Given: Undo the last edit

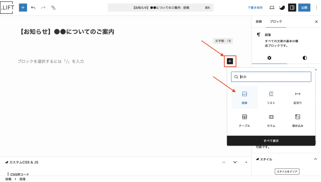Looking at the screenshot, I should click(33, 7).
